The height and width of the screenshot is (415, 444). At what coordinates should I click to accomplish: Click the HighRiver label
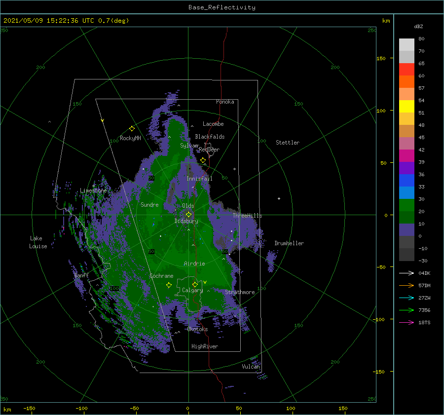coord(205,347)
